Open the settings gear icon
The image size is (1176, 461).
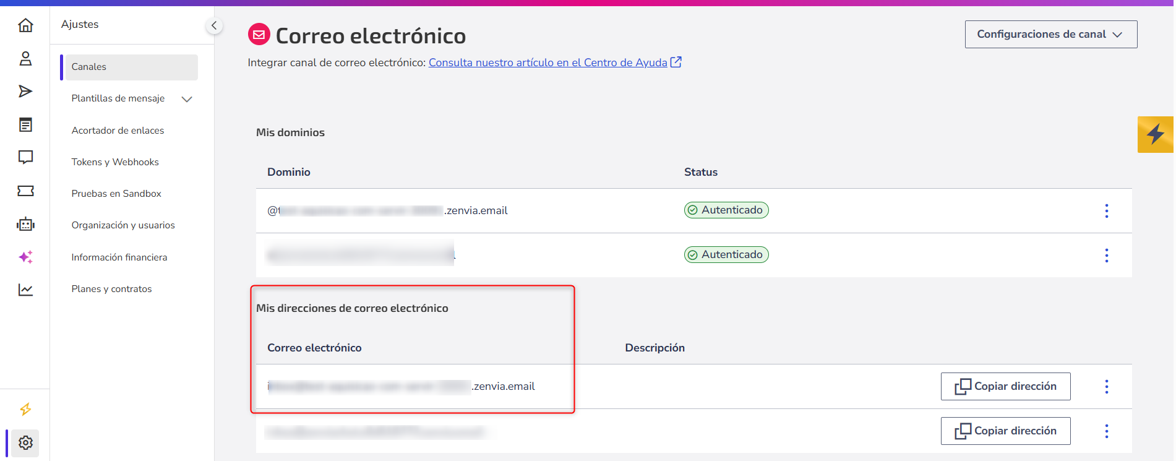pos(25,443)
